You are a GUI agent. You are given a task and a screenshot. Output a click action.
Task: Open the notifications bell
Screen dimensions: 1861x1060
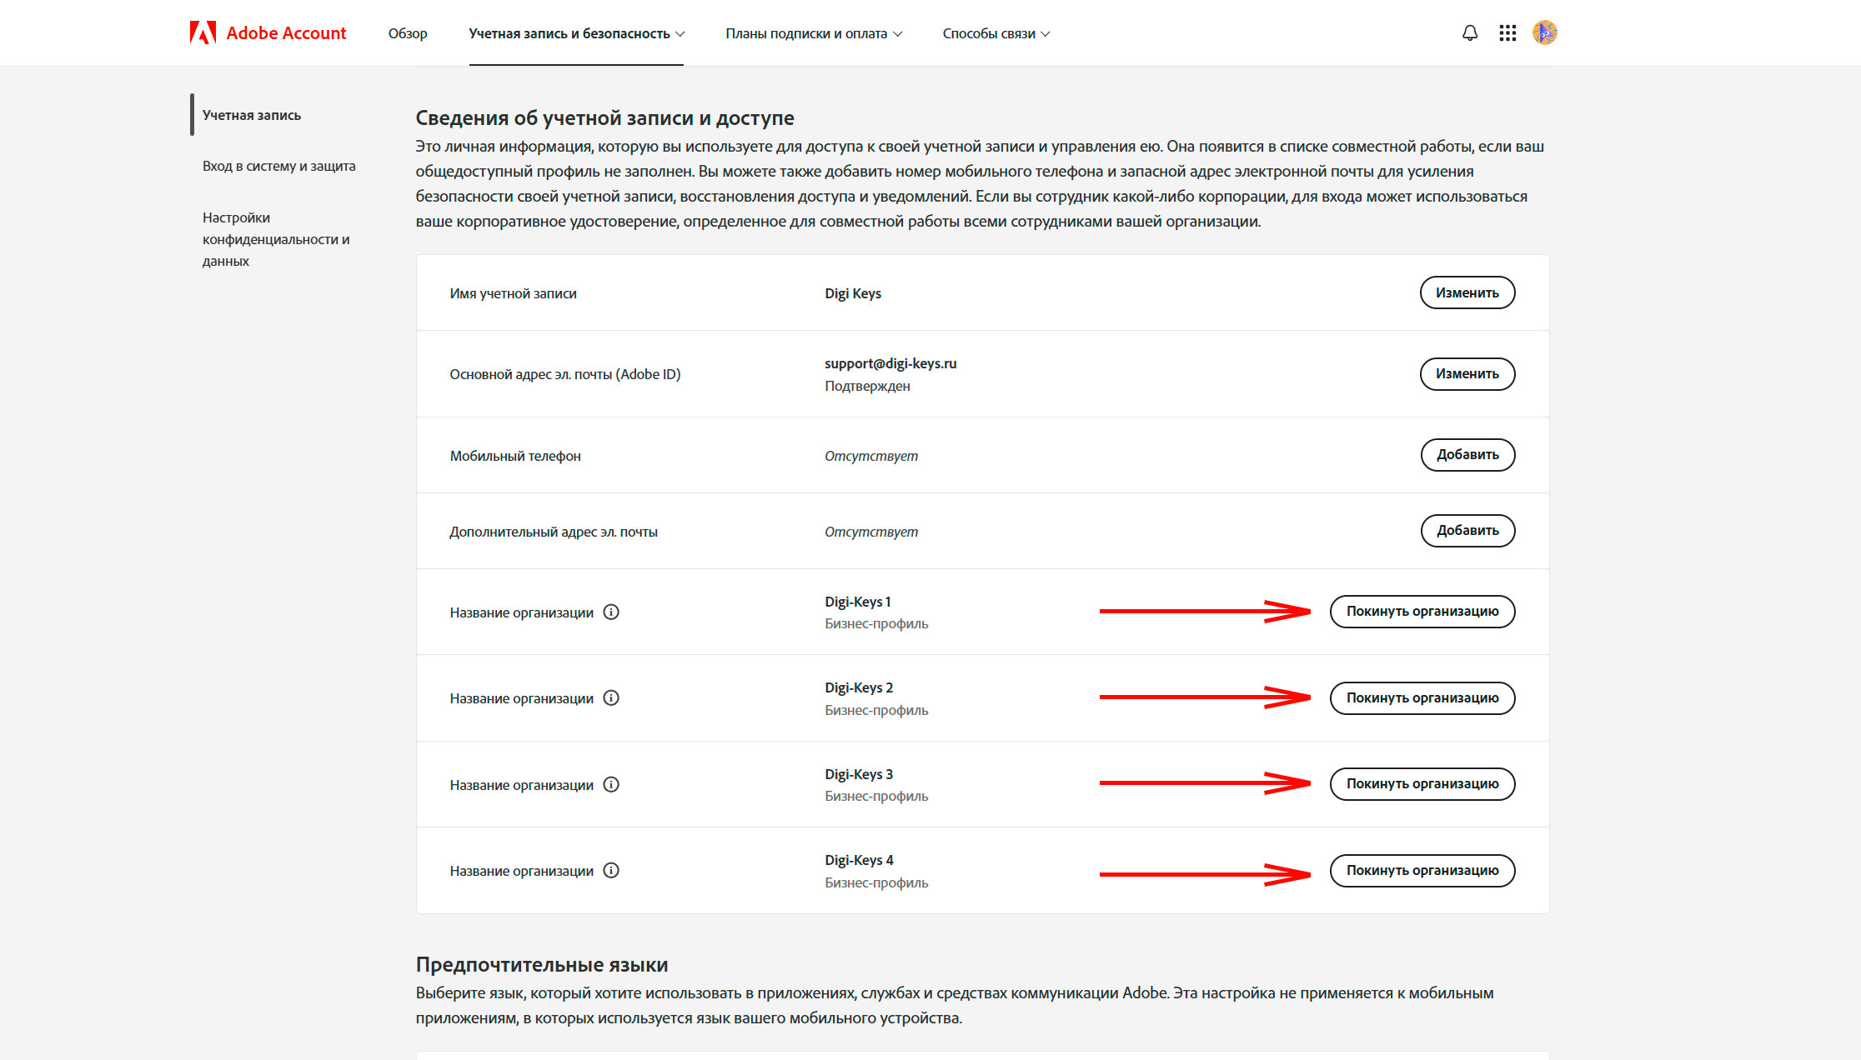1469,32
